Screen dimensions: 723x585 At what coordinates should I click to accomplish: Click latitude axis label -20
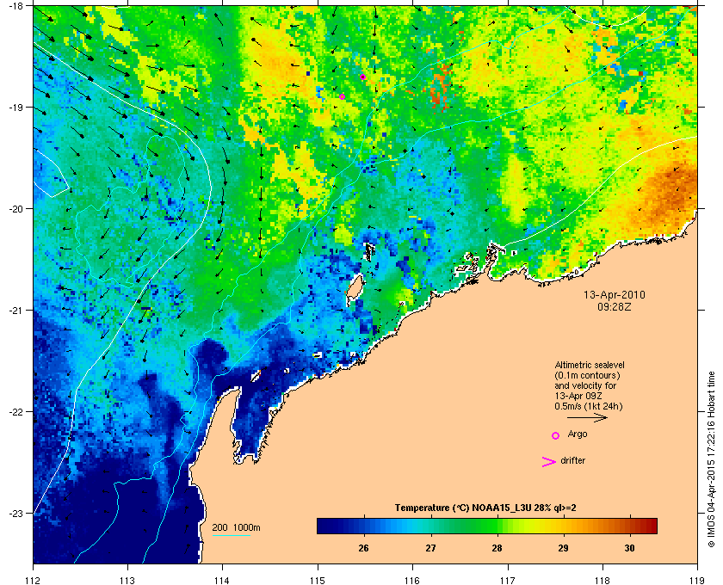pyautogui.click(x=16, y=209)
